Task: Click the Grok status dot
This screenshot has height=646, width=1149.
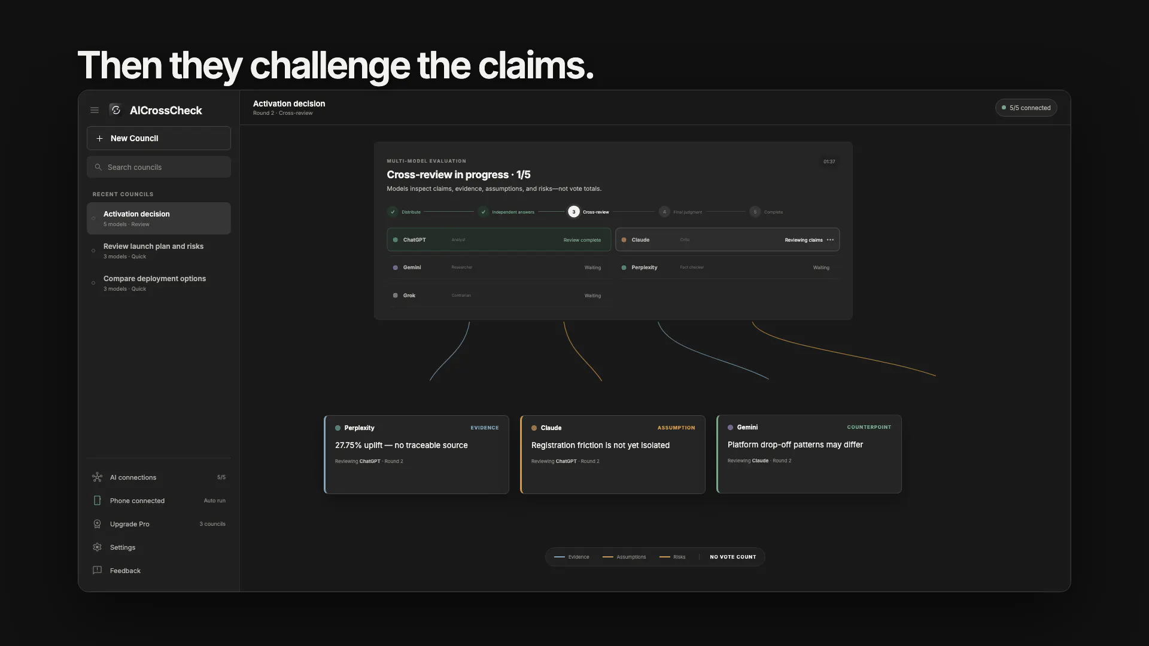Action: pos(395,295)
